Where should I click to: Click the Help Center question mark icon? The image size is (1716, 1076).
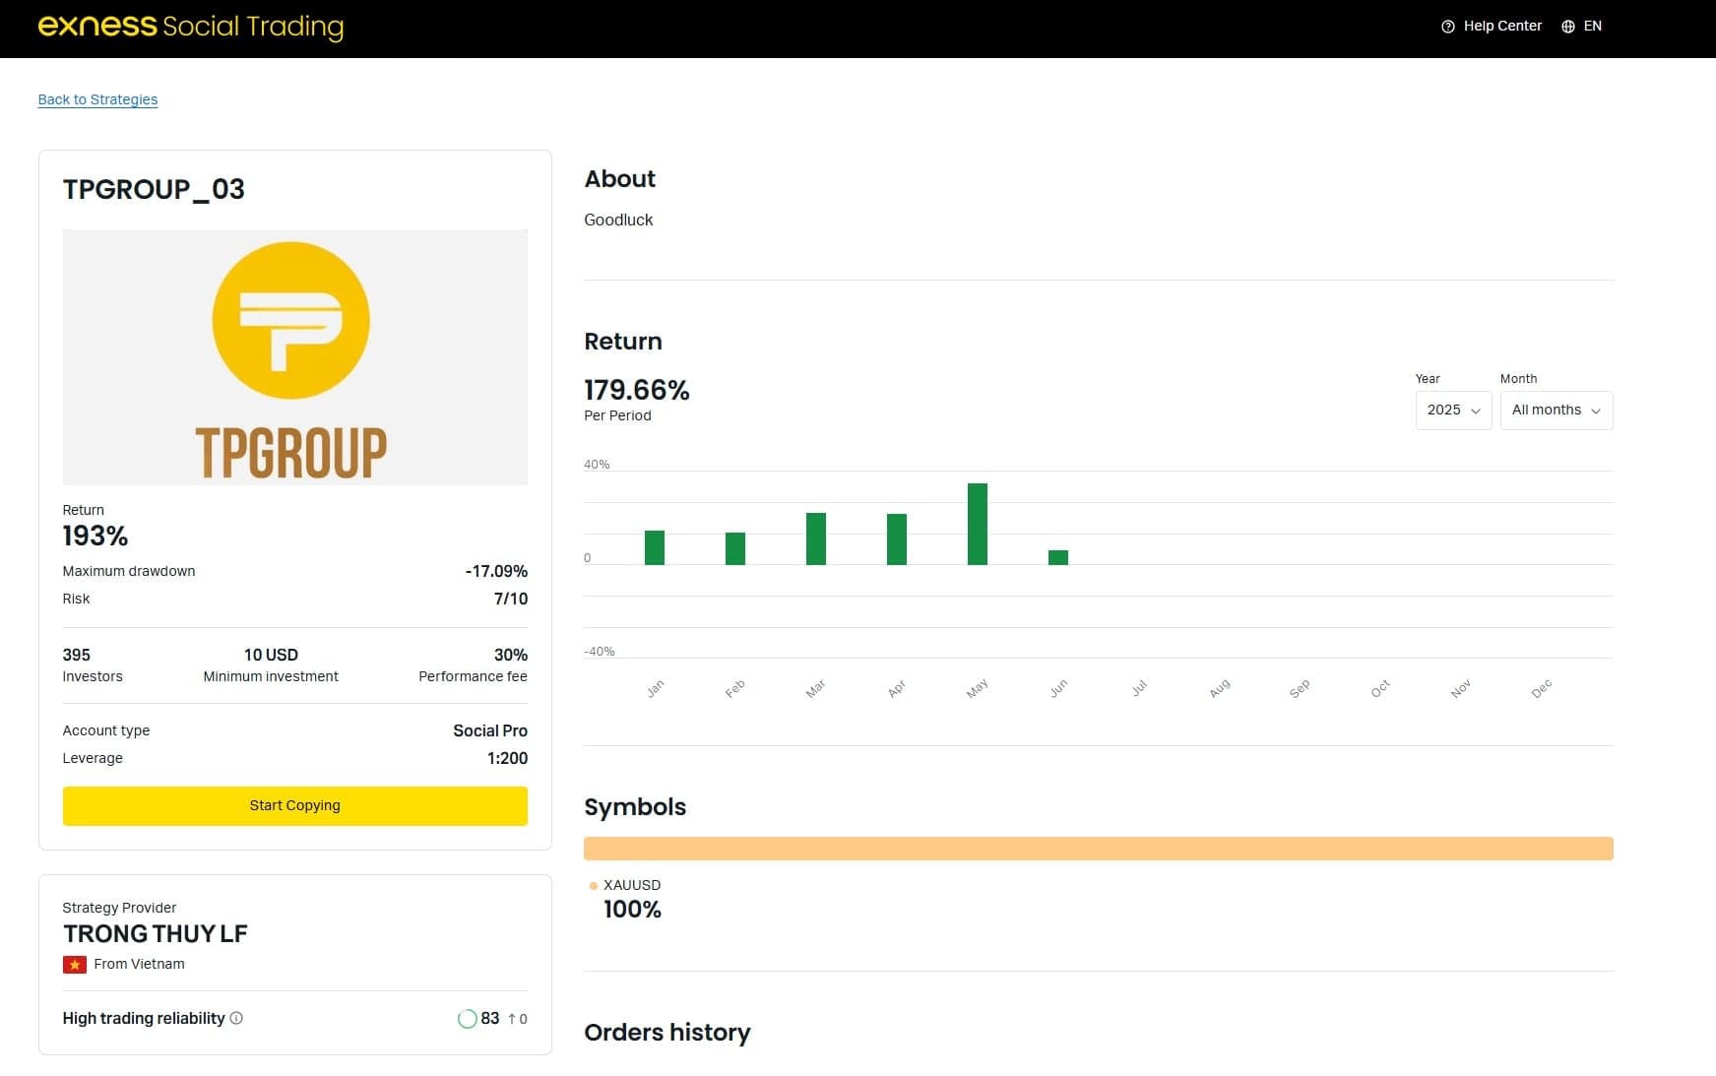1447,27
